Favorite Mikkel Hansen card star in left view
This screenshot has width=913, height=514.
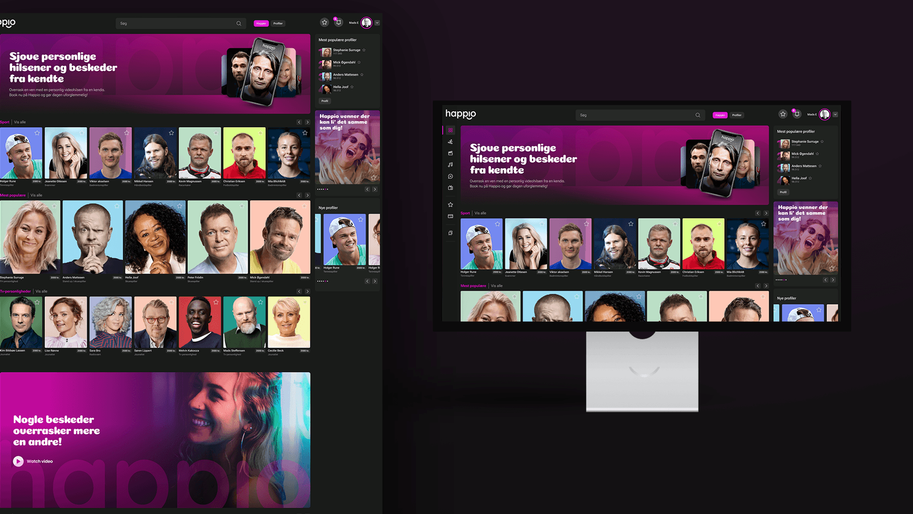(171, 133)
